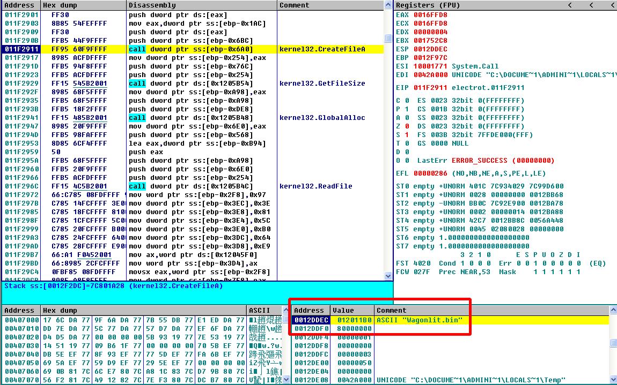Click the Address header in hex dump pane
Screen dimensions: 617x385
21,311
